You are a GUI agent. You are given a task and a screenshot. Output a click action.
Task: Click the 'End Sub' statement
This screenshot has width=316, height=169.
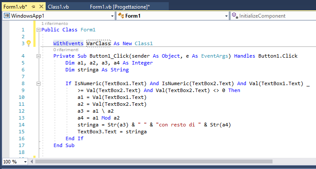coord(64,145)
